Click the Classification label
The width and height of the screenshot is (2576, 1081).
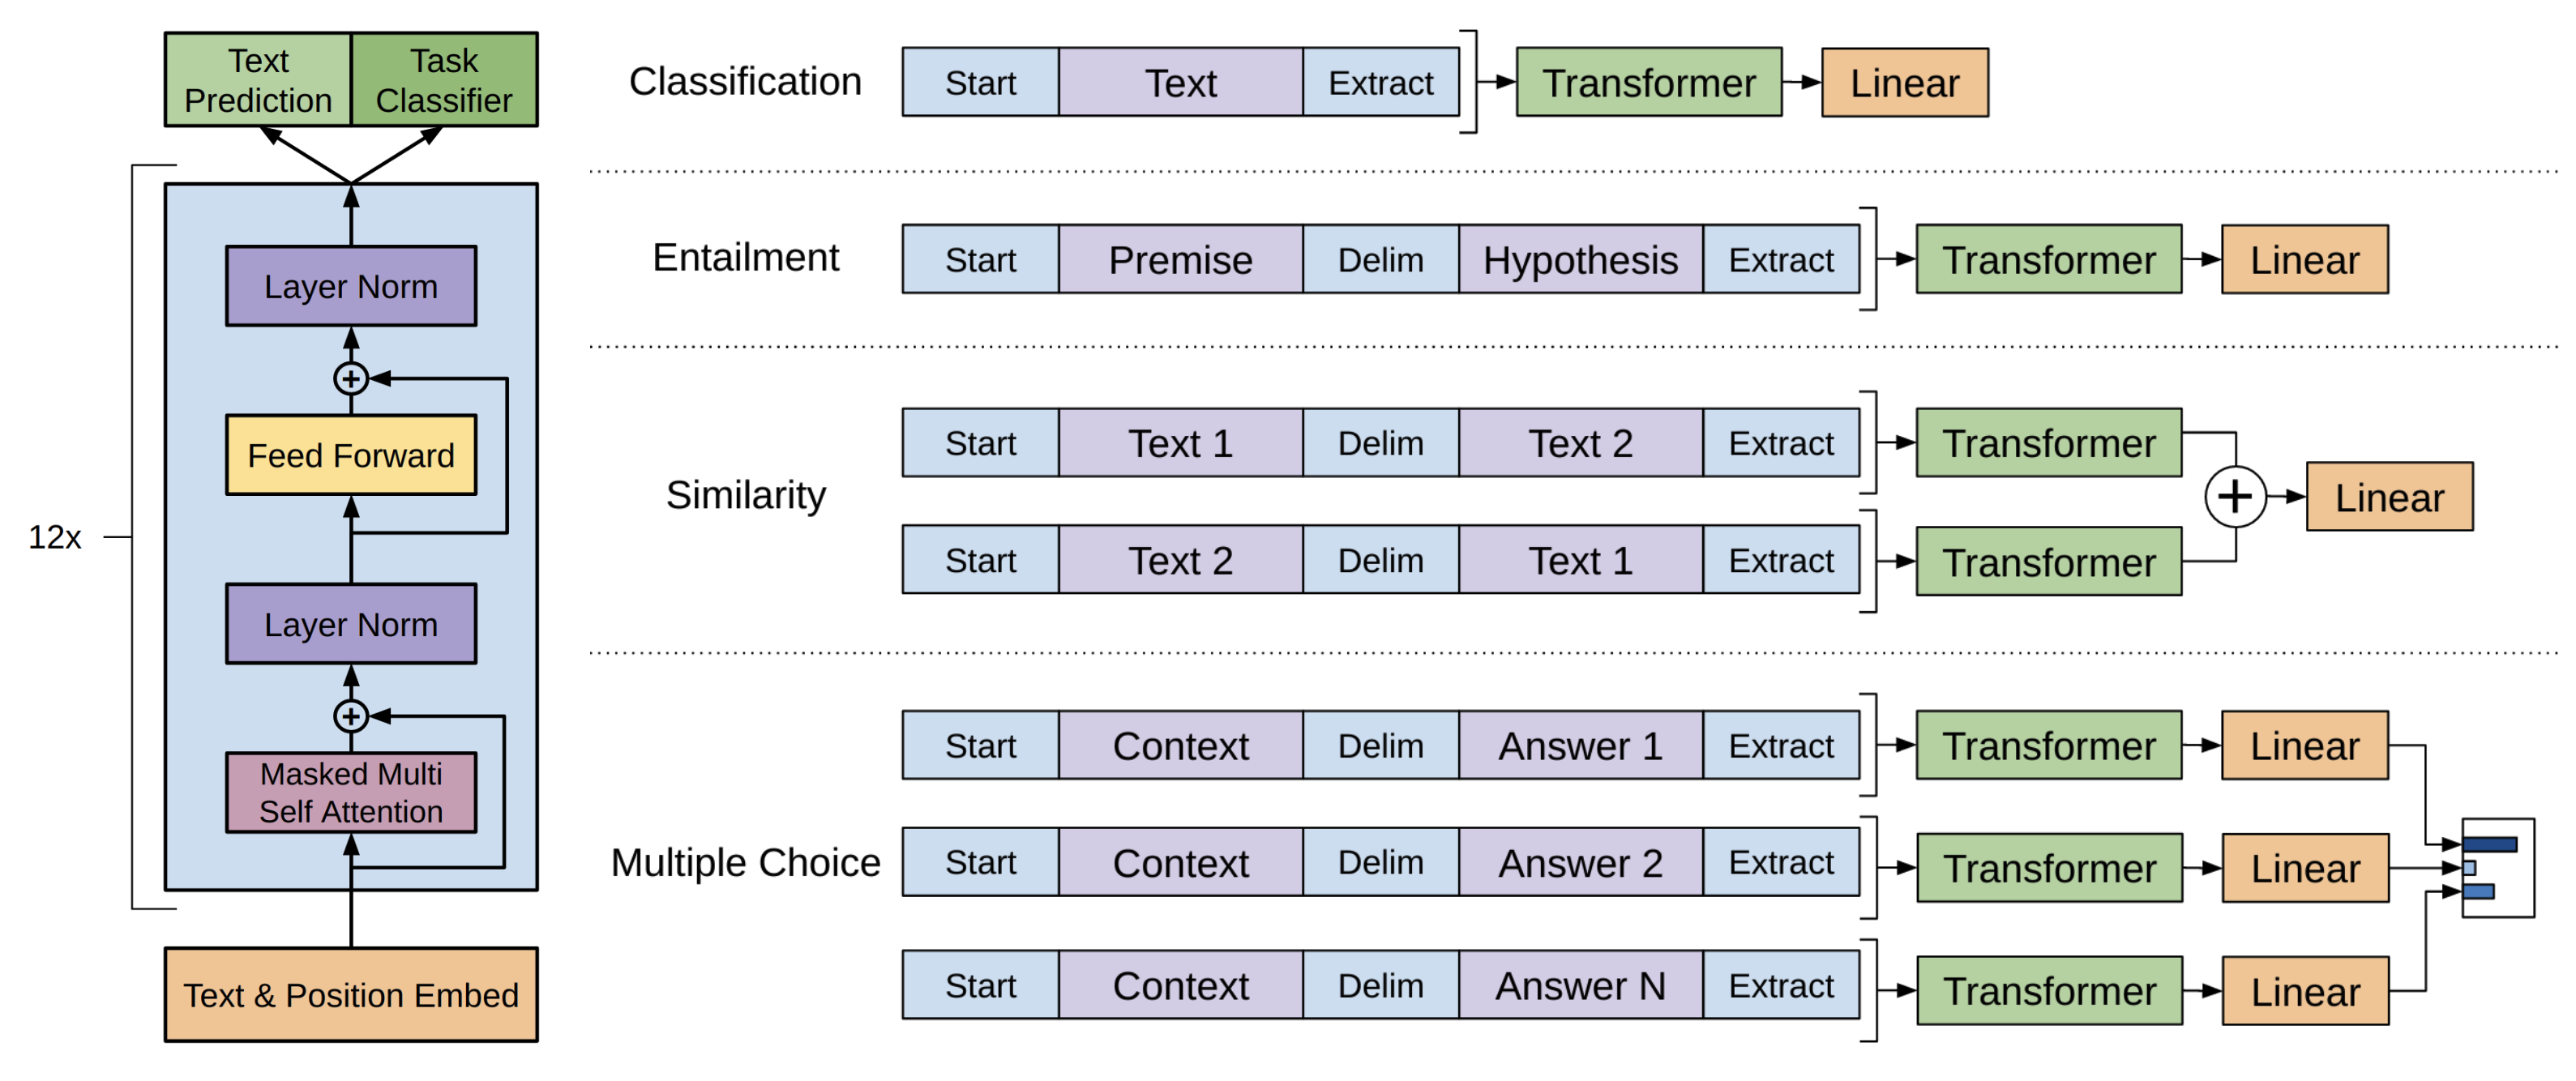(x=745, y=81)
